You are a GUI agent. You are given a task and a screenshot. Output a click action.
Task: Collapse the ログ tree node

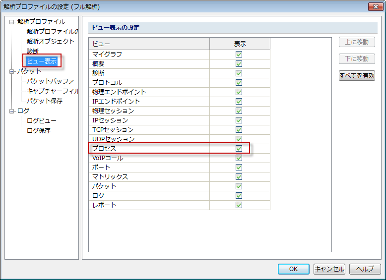click(12, 111)
